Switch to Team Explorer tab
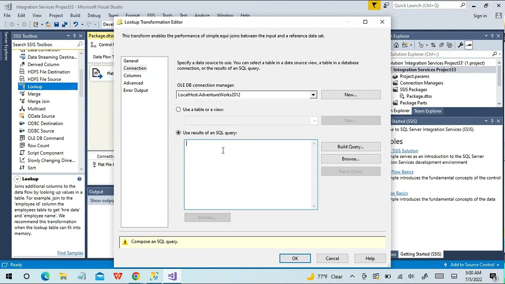The width and height of the screenshot is (505, 284). pos(428,111)
